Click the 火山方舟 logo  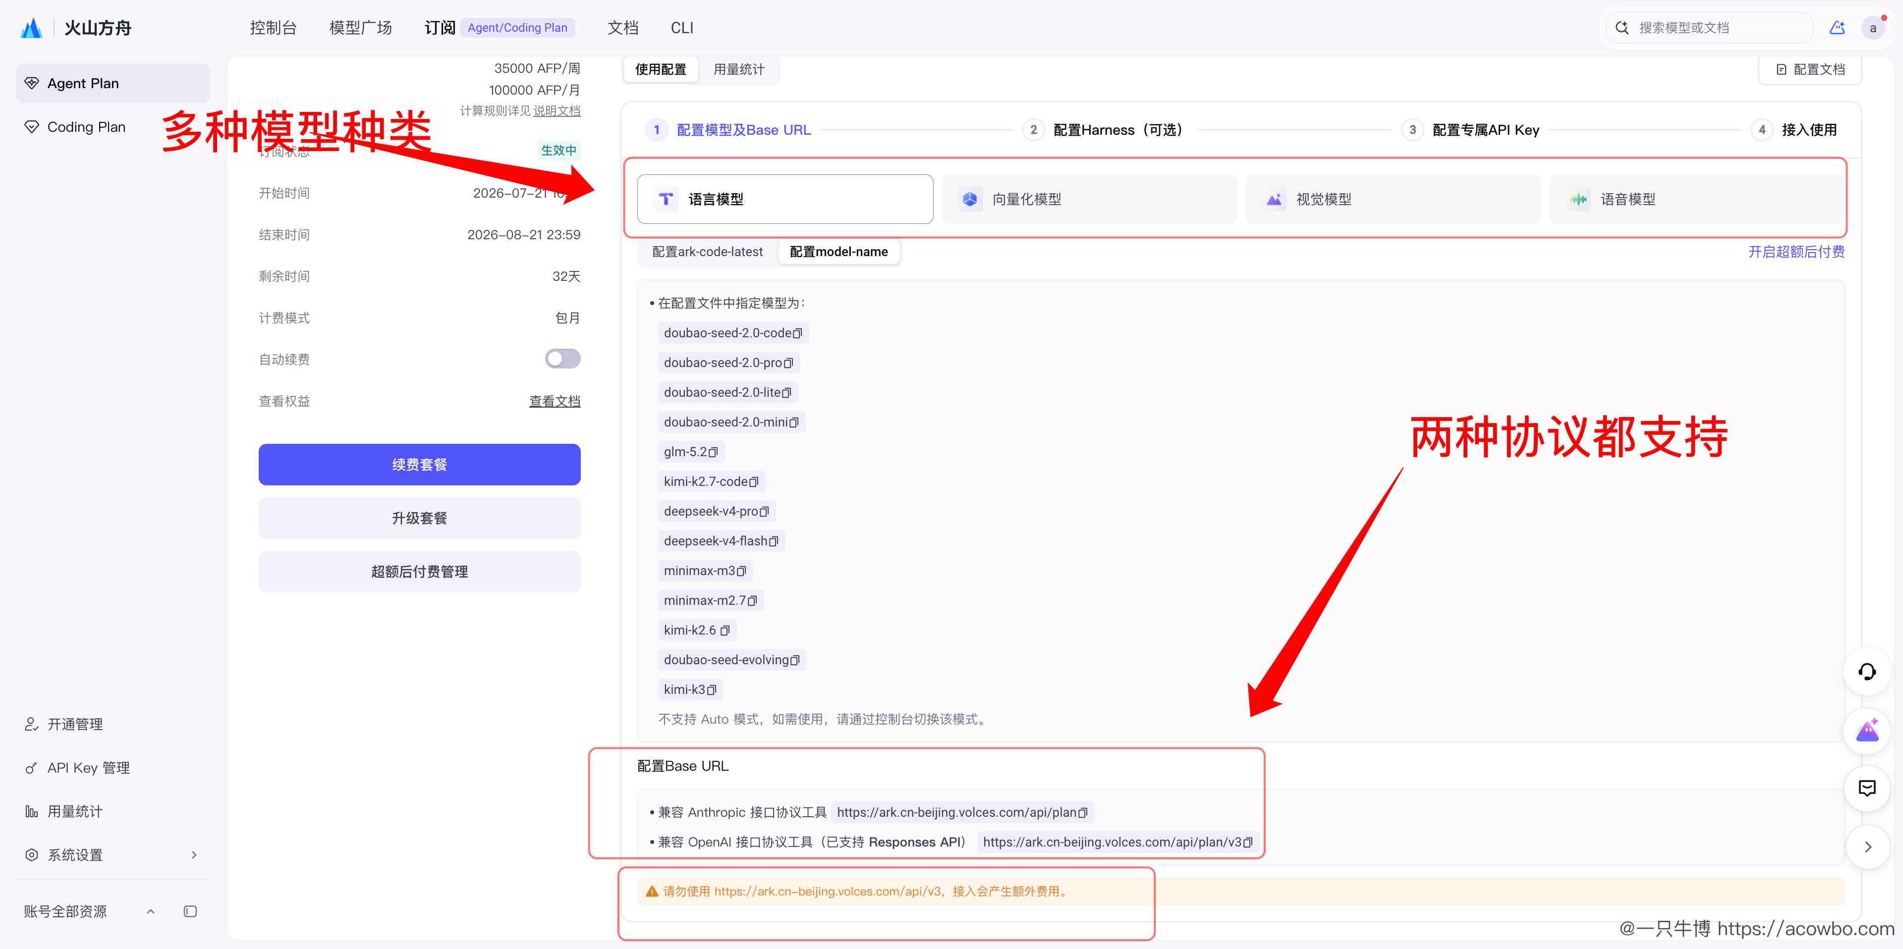[x=76, y=28]
